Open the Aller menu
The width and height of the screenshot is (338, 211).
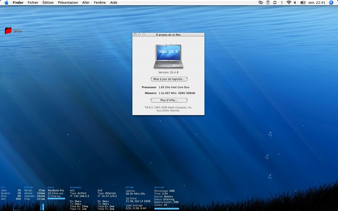click(x=86, y=3)
